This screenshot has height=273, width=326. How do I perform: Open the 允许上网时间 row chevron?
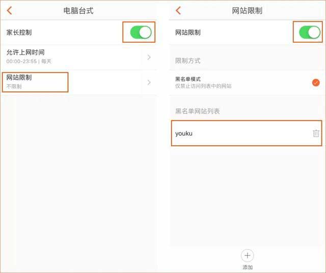click(149, 57)
